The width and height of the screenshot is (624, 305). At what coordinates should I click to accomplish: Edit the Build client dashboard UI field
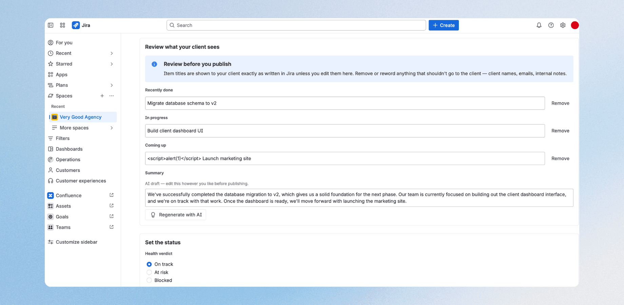(x=345, y=131)
